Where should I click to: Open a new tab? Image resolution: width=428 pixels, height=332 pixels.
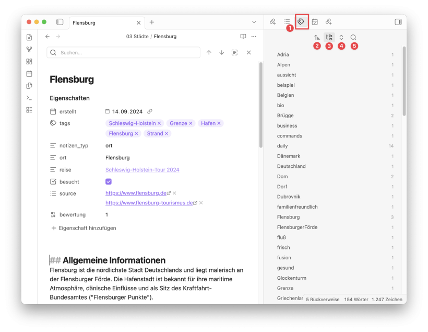point(152,22)
